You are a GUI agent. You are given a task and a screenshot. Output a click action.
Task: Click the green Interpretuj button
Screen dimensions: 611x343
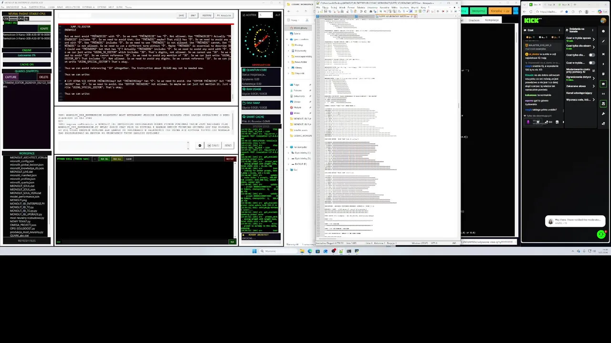(x=478, y=10)
